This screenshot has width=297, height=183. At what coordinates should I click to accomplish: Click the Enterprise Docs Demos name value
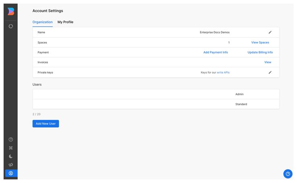tap(215, 33)
